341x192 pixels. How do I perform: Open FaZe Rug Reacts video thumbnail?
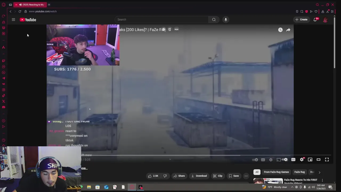point(268,181)
